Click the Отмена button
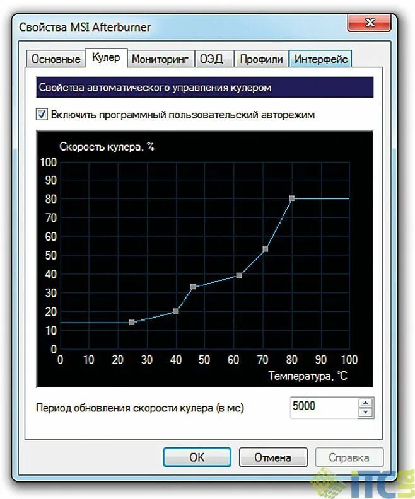Image resolution: width=415 pixels, height=499 pixels. (x=273, y=457)
